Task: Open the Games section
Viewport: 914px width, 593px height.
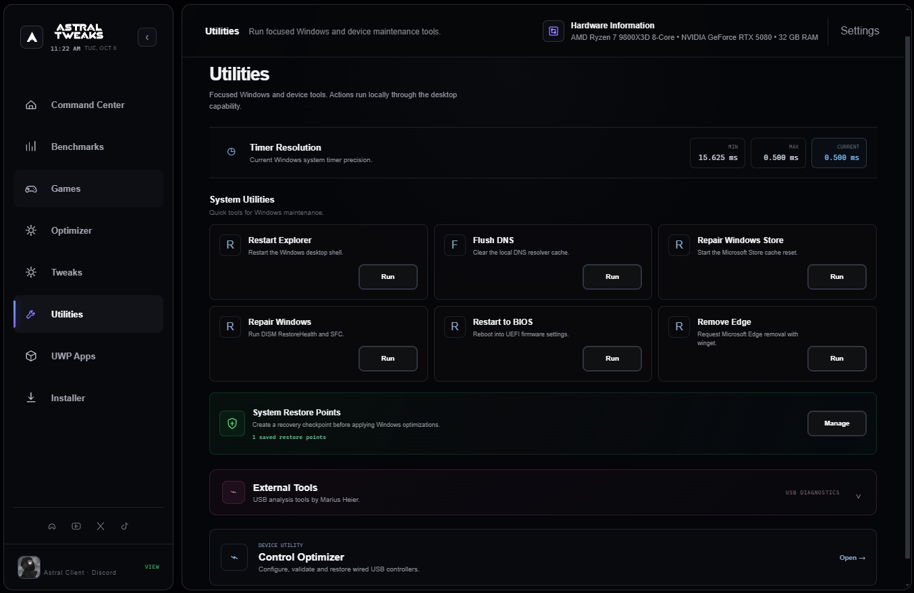Action: pos(88,188)
